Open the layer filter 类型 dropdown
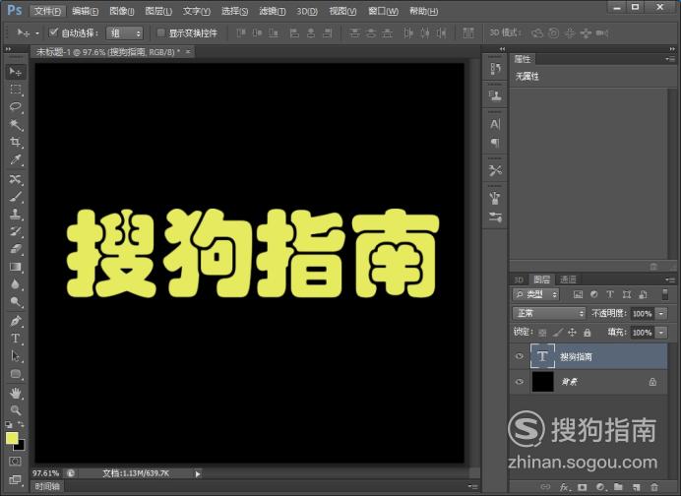The height and width of the screenshot is (496, 681). point(535,294)
